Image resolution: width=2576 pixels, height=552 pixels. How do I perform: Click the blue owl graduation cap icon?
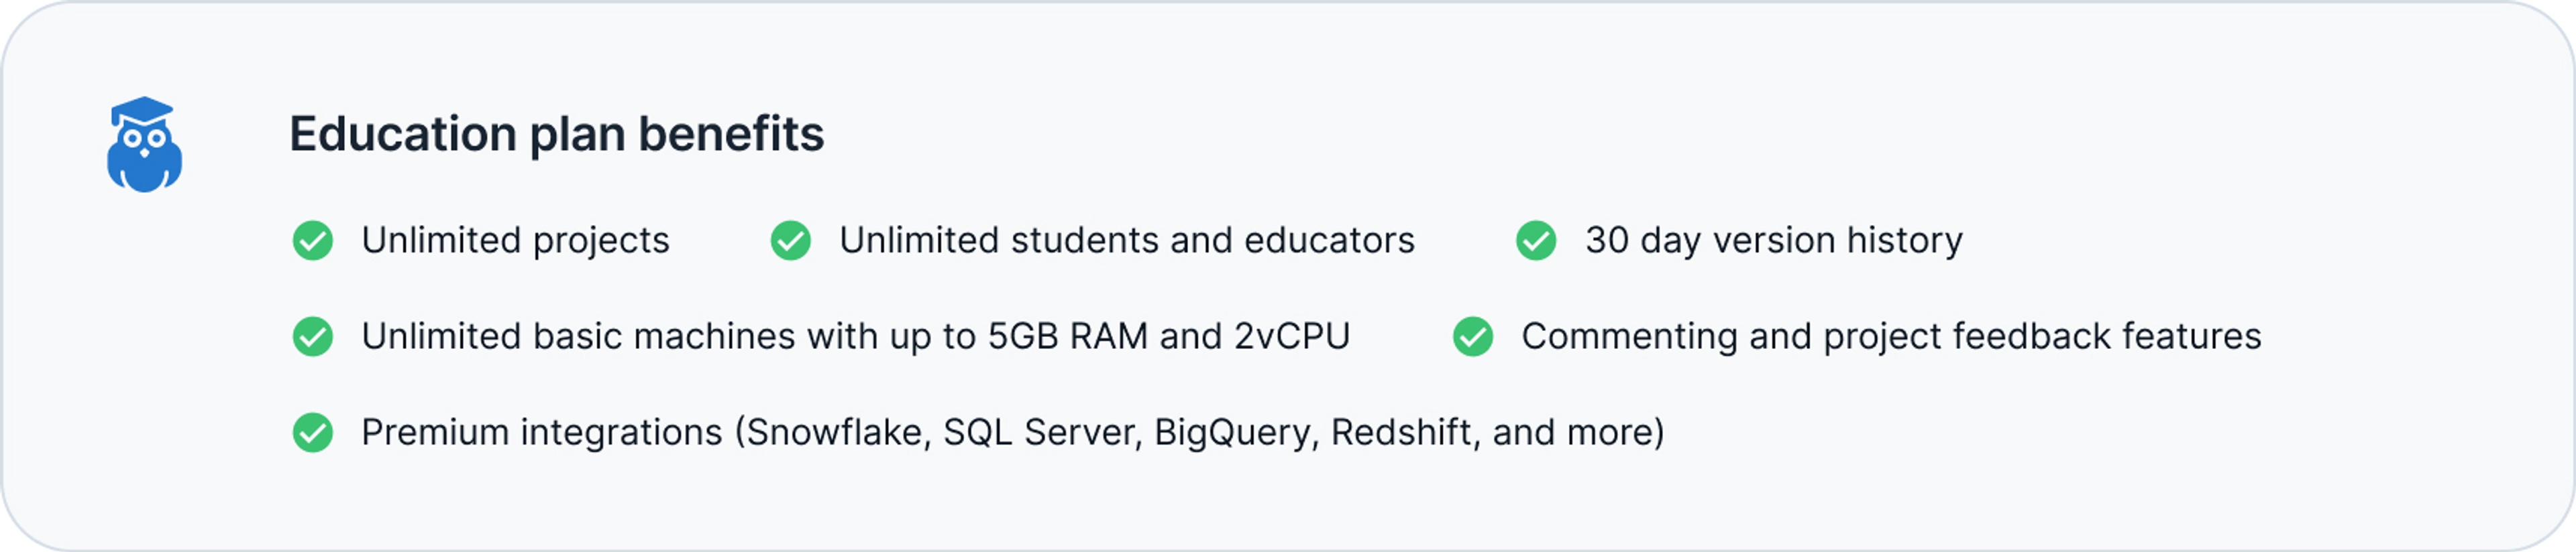pyautogui.click(x=145, y=145)
